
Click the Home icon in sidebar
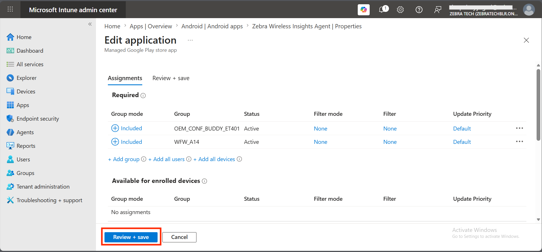(x=10, y=37)
